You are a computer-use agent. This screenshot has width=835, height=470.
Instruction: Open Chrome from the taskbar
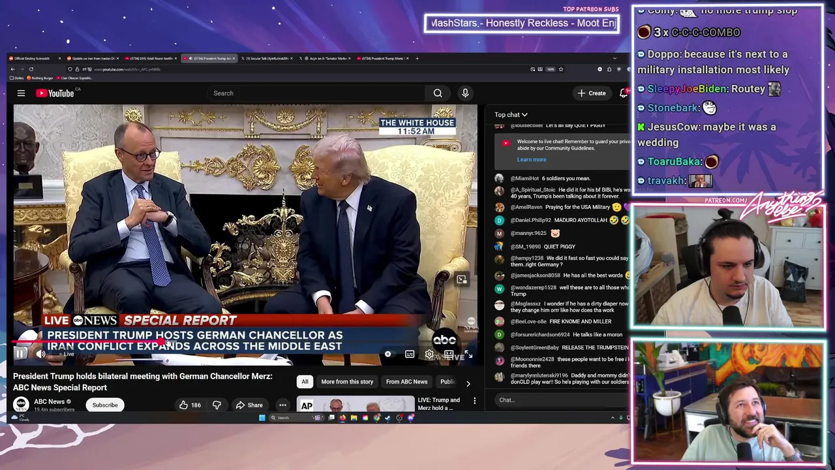tap(377, 418)
